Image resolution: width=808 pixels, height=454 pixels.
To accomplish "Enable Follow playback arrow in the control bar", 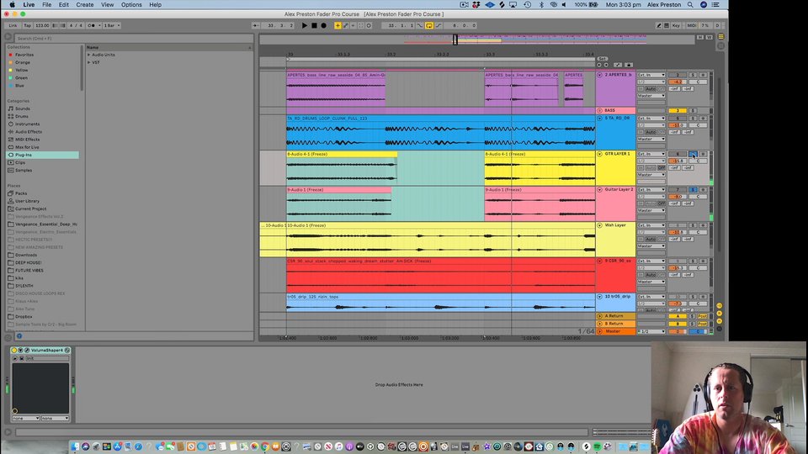I will (256, 25).
